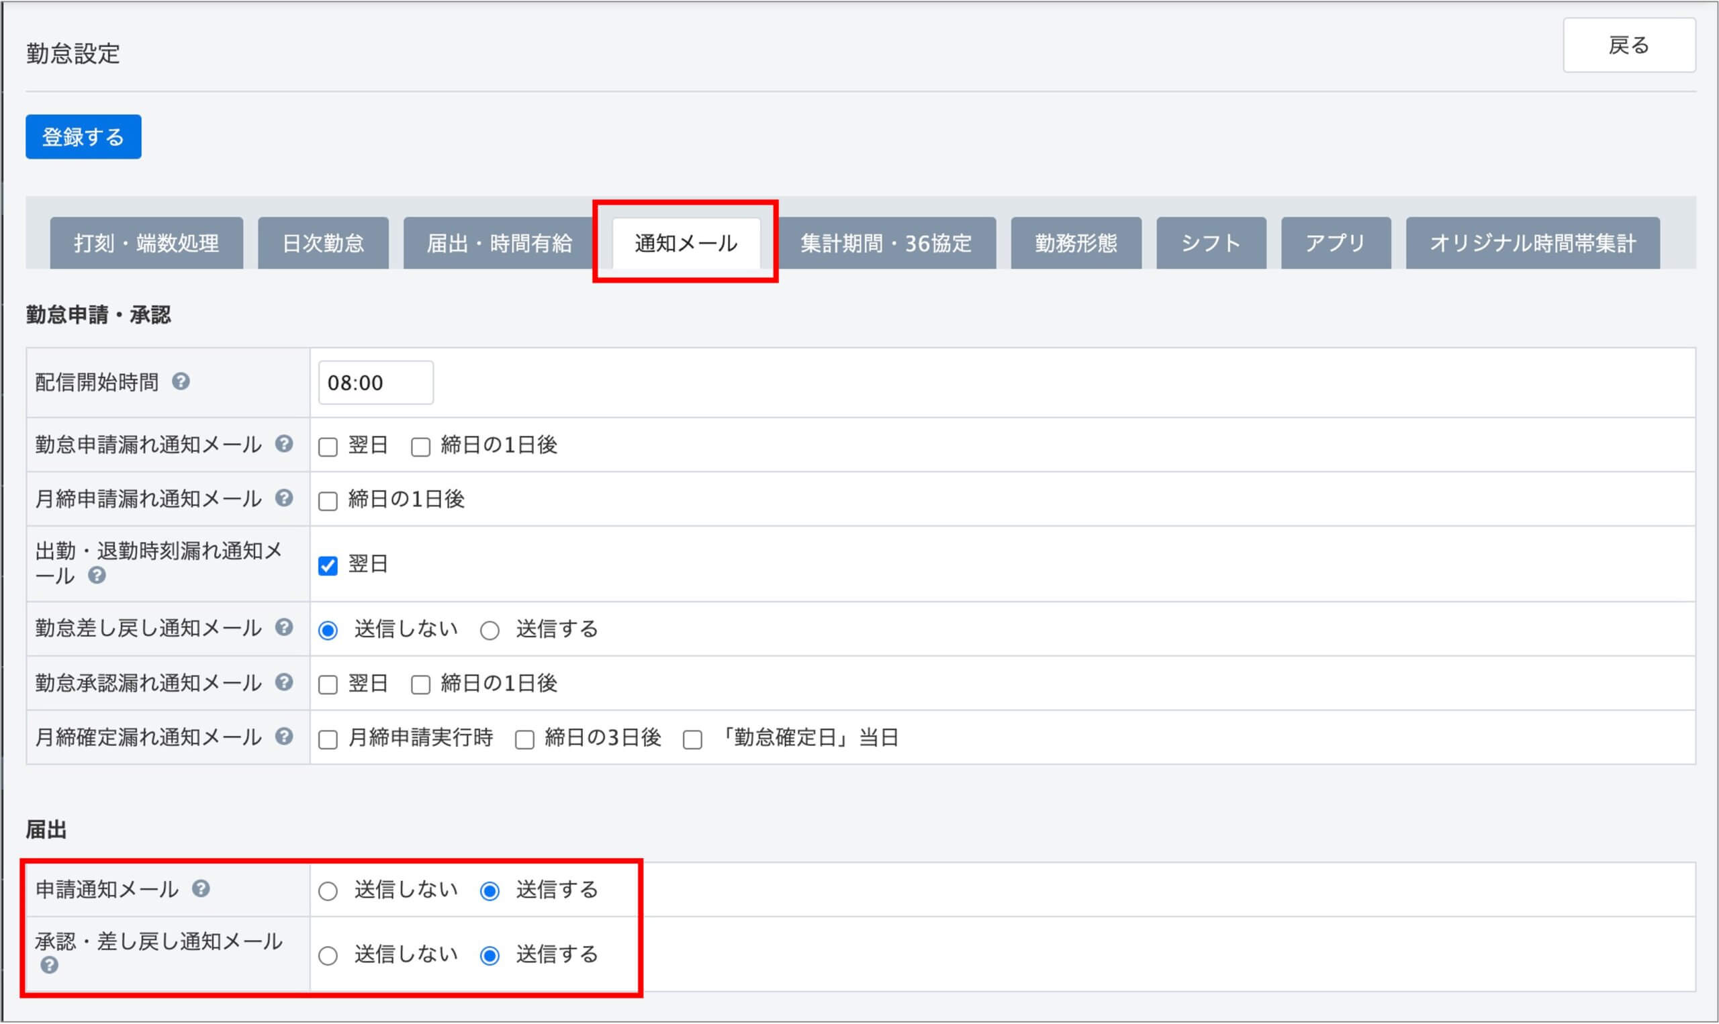Click help icon for 月締申請漏れ通知メール
Viewport: 1719px width, 1024px height.
pyautogui.click(x=283, y=498)
